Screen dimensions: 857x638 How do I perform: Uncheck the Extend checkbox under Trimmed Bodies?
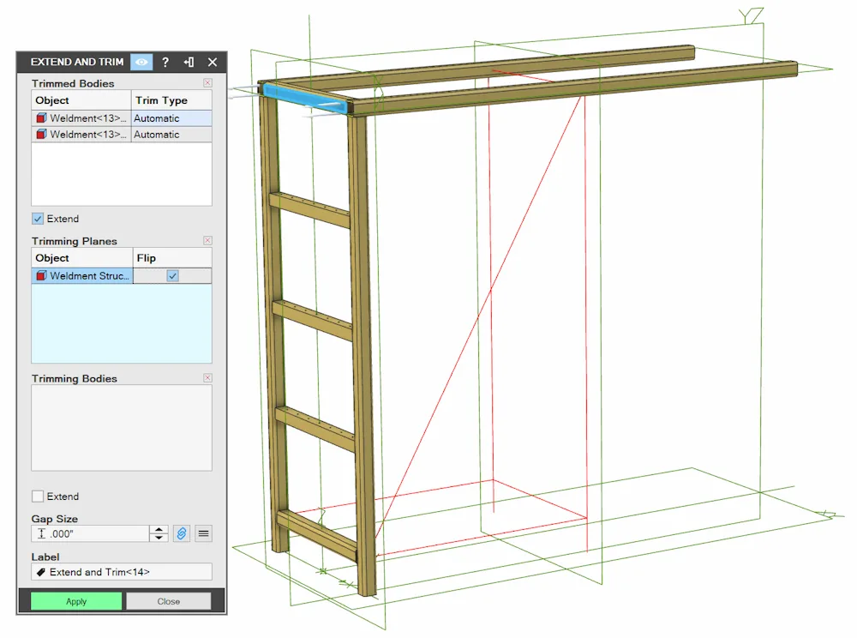click(38, 219)
